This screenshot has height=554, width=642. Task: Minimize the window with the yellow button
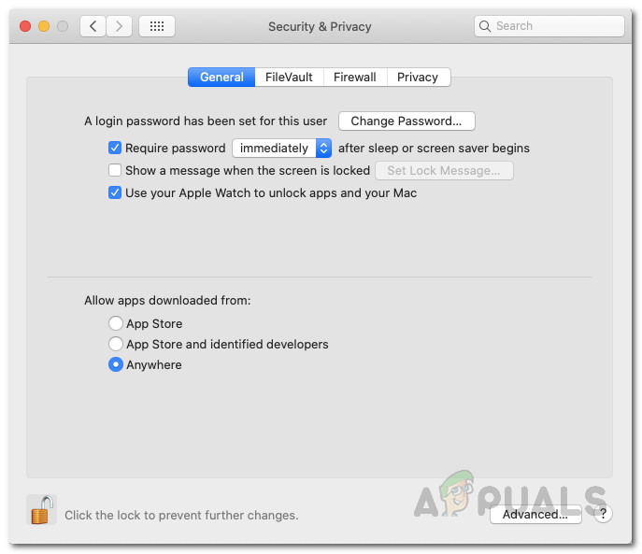tap(44, 26)
